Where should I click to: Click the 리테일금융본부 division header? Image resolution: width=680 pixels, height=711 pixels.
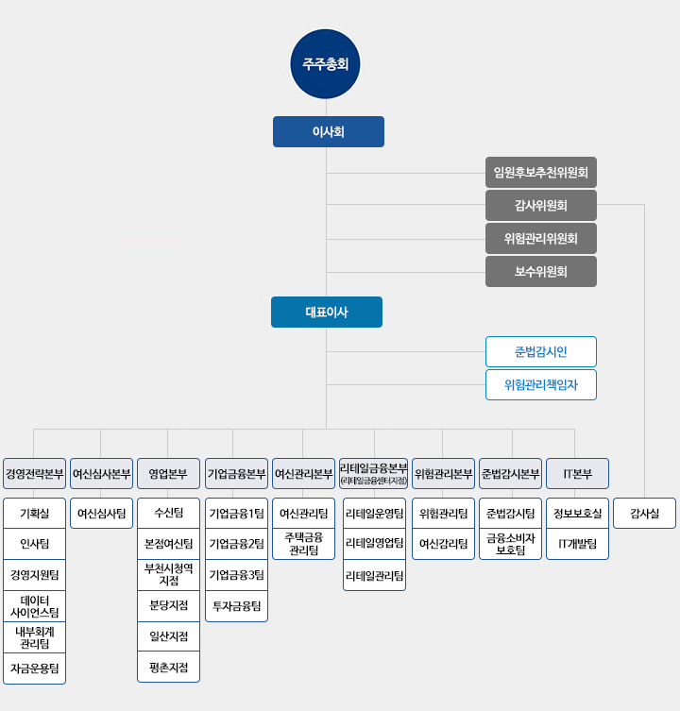(x=374, y=474)
